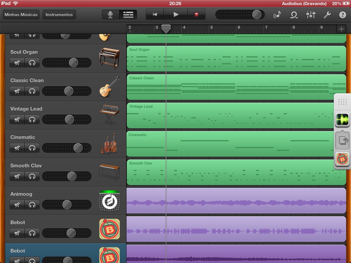This screenshot has height=263, width=351.
Task: Open the track mixer controls icon
Action: tap(311, 15)
